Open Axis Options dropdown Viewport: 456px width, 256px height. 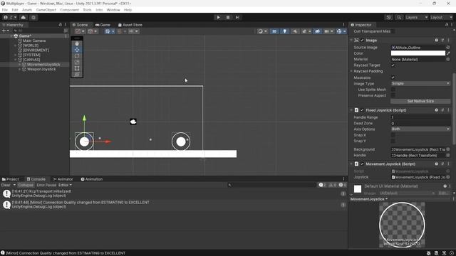pyautogui.click(x=420, y=129)
